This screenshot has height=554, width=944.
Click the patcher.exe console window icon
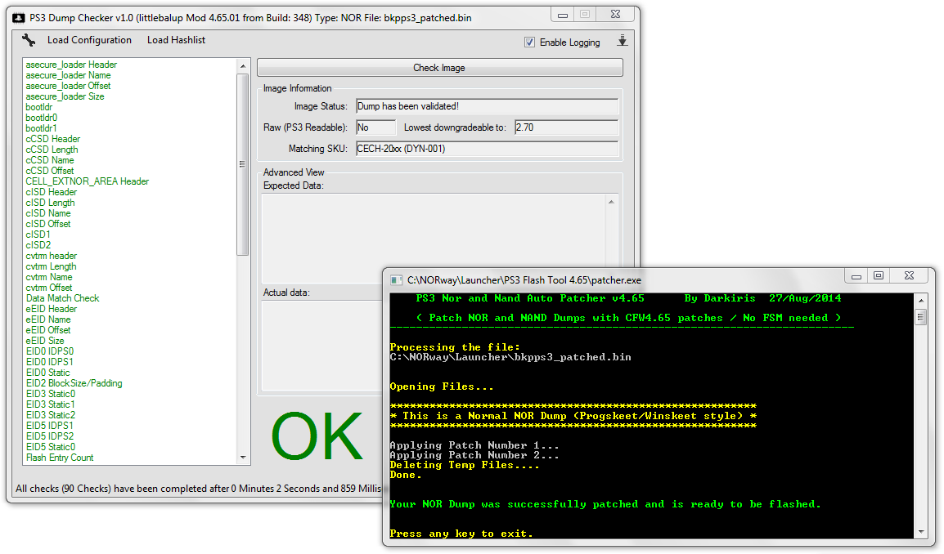395,279
